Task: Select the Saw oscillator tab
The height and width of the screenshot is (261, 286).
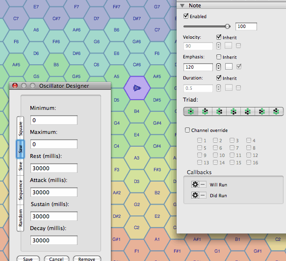Action: [21, 149]
